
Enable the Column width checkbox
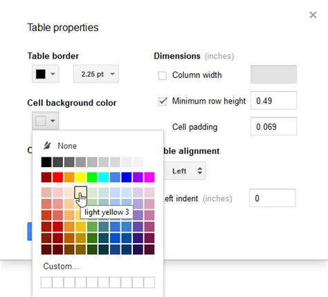[x=163, y=75]
